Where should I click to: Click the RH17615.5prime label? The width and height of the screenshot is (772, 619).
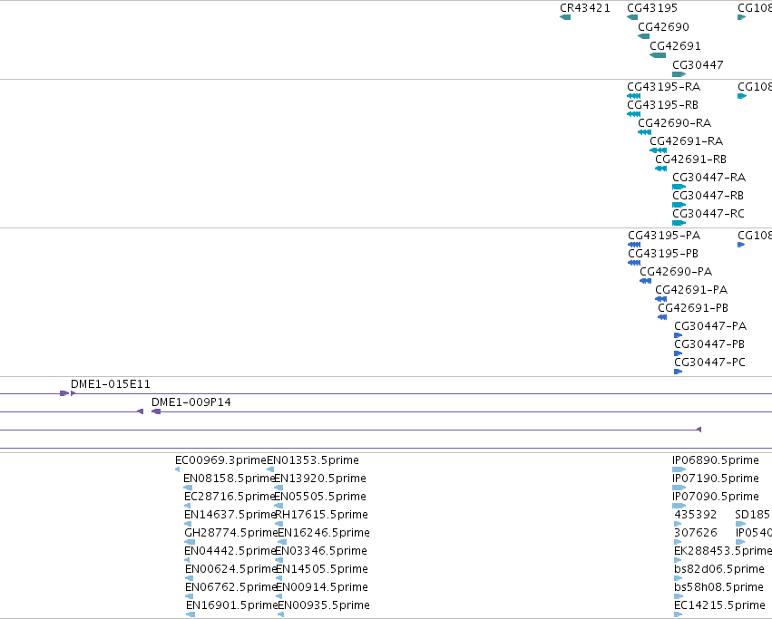click(321, 515)
